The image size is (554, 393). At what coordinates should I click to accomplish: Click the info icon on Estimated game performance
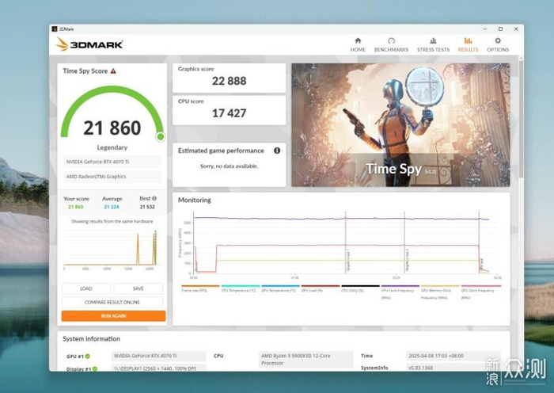click(x=277, y=151)
